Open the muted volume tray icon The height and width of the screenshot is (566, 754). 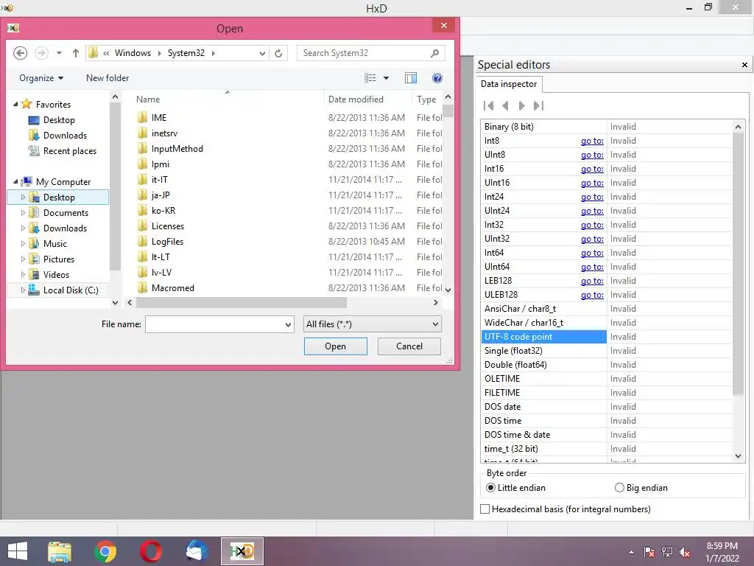[x=685, y=552]
